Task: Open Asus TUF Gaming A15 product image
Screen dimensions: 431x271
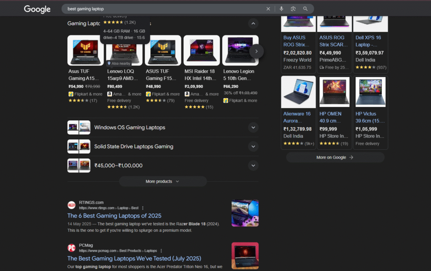Action: pyautogui.click(x=85, y=50)
